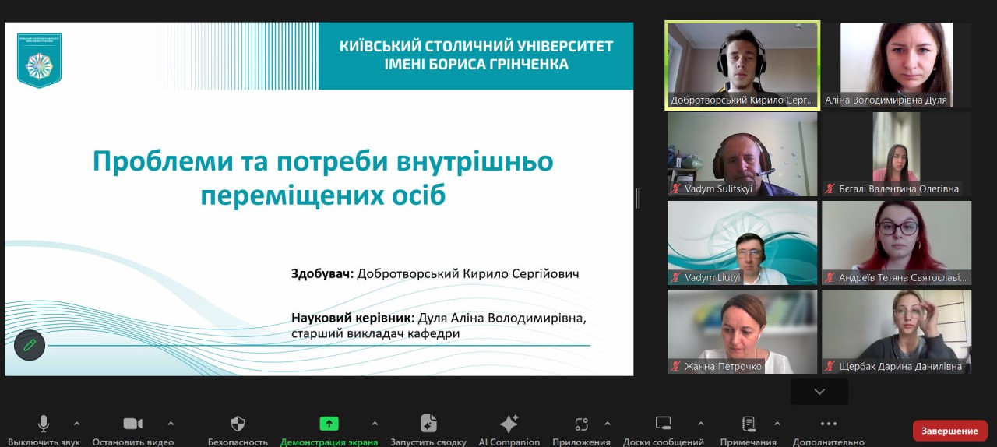Open the green annotation pencil button

click(x=30, y=344)
